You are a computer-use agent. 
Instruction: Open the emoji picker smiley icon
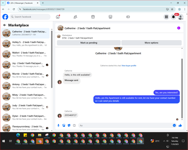pos(174,125)
